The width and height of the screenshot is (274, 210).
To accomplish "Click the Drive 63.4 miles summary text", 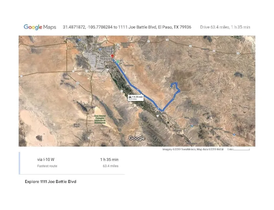I will point(225,27).
